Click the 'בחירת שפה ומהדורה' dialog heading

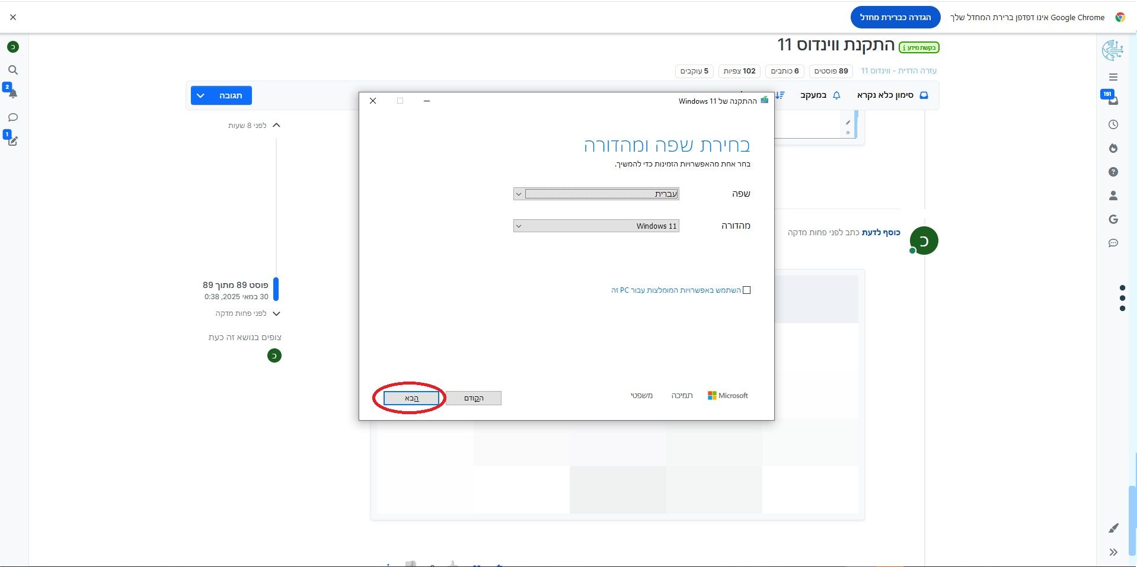pyautogui.click(x=667, y=145)
